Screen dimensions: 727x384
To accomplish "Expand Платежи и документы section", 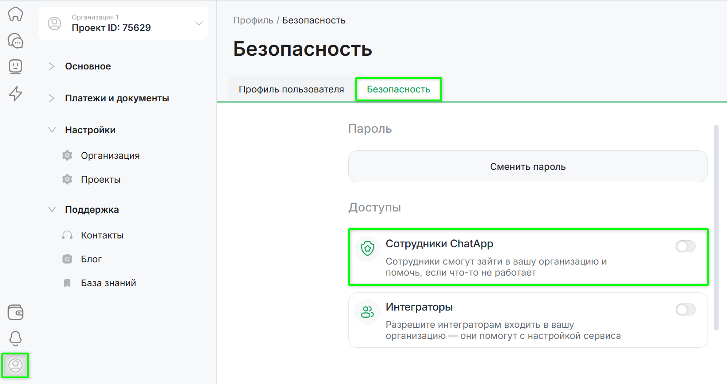I will click(116, 98).
